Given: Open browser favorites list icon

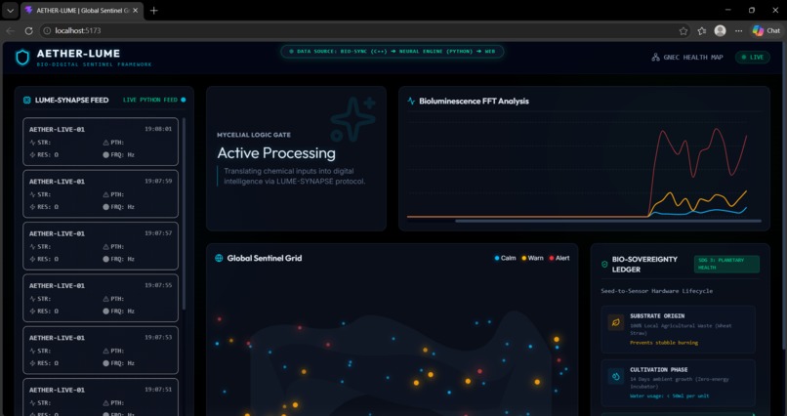Looking at the screenshot, I should tap(702, 31).
